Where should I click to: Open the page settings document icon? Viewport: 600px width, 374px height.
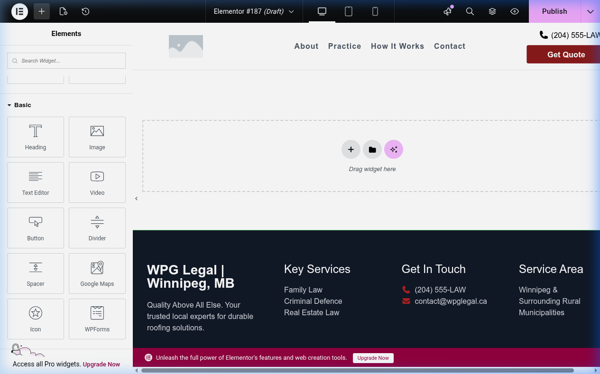coord(64,11)
